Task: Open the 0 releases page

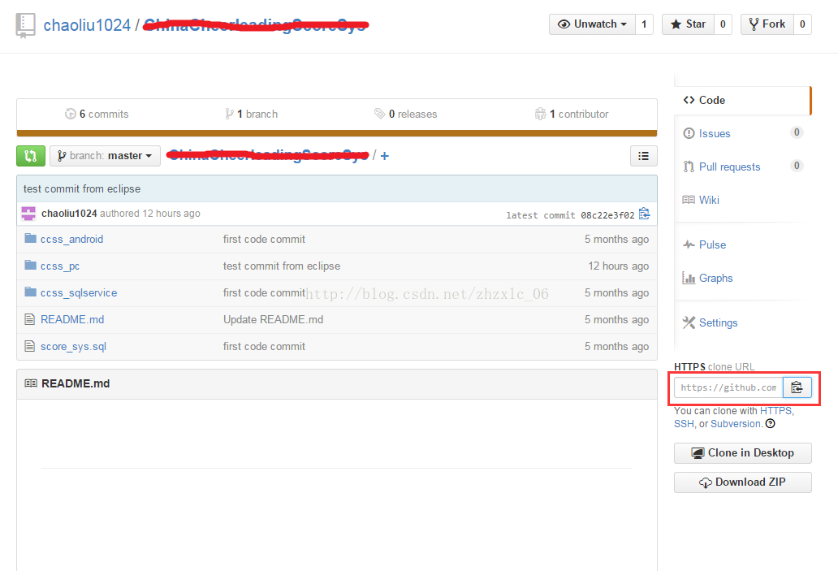Action: 406,114
